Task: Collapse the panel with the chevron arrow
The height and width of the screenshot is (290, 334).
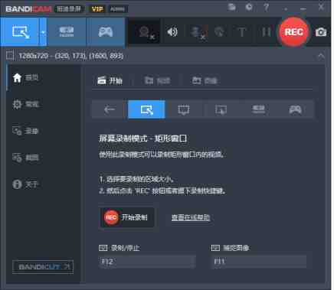Action: (x=321, y=56)
